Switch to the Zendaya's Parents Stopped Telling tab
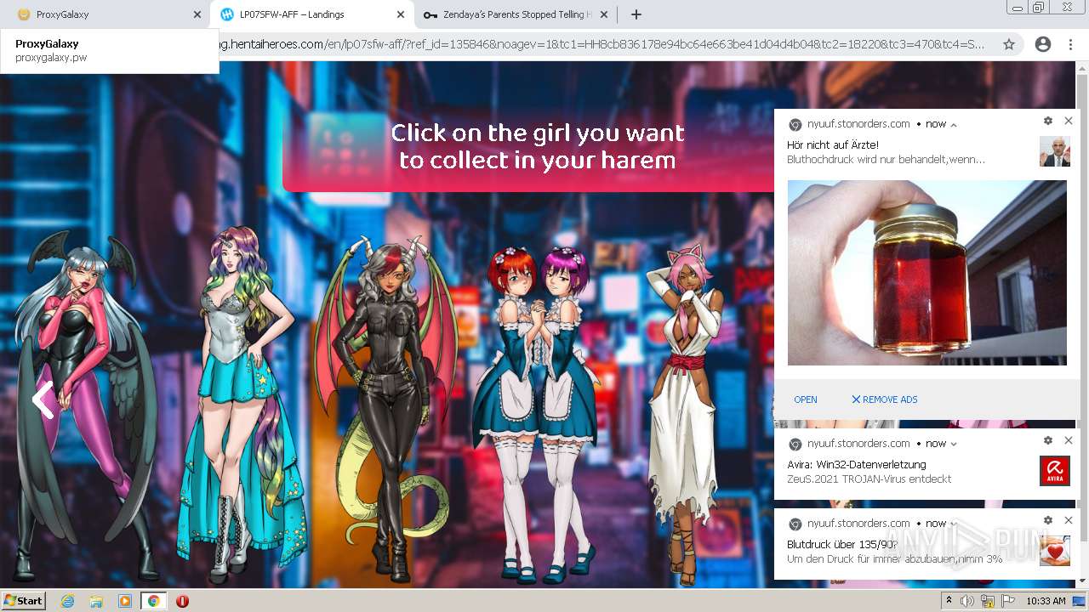1089x612 pixels. 514,14
